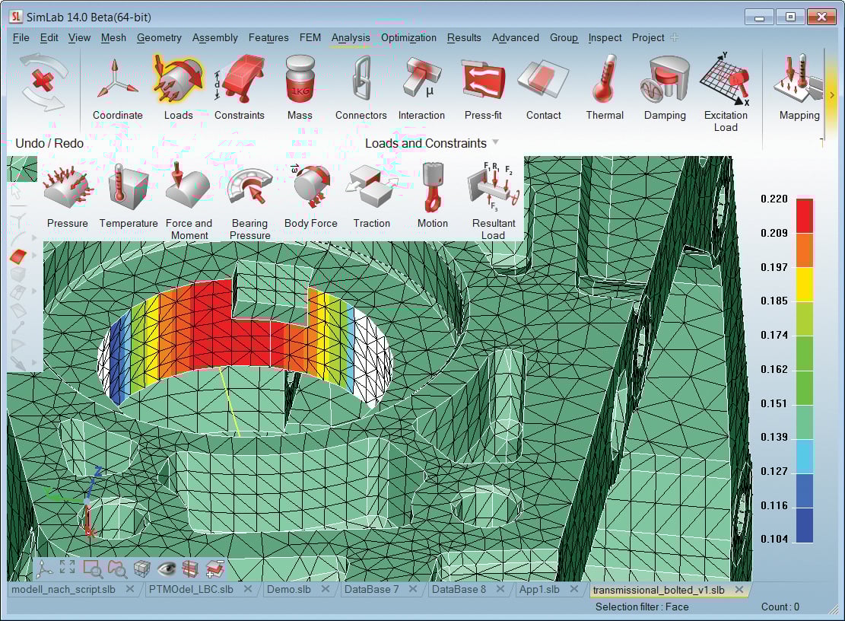Open the Results menu
The width and height of the screenshot is (845, 621).
(464, 38)
